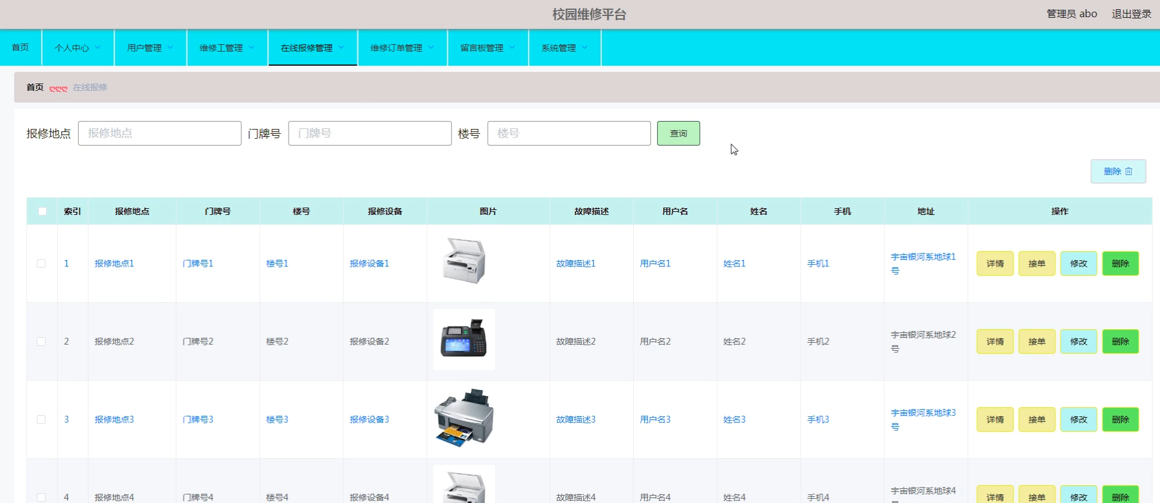1160x503 pixels.
Task: Open the POS terminal image in row 2
Action: [464, 340]
